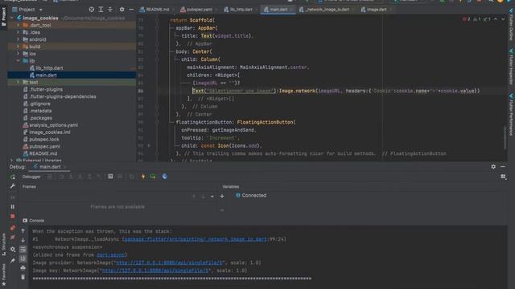Open vertical Project tool window tab

(3, 16)
